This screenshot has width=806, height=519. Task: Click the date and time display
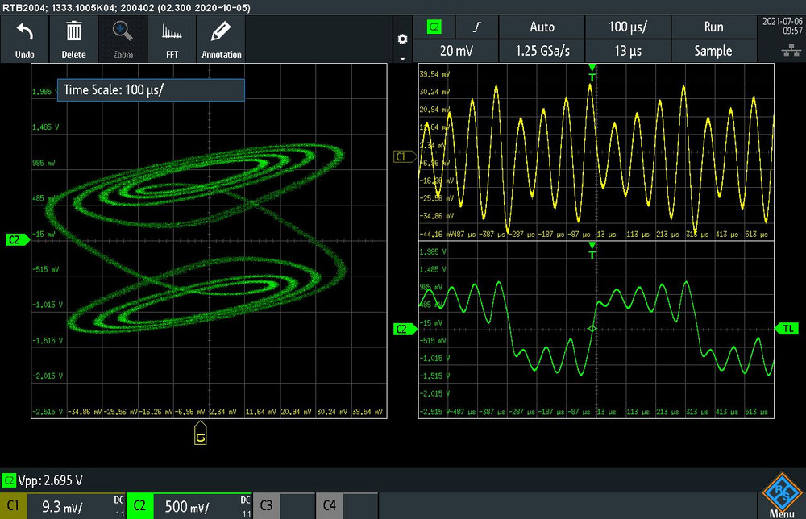click(x=782, y=26)
